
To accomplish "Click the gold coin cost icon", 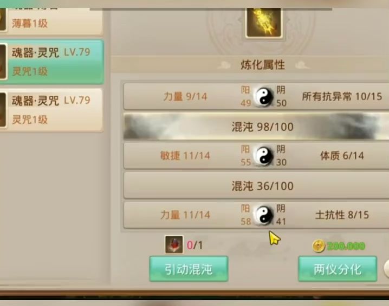I will pyautogui.click(x=319, y=246).
